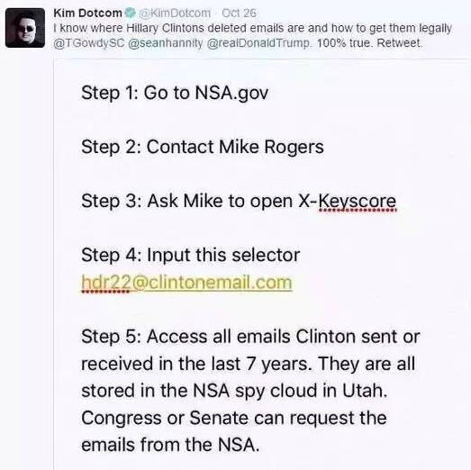
Task: Click the Oct 26 tweet timestamp
Action: (x=239, y=13)
